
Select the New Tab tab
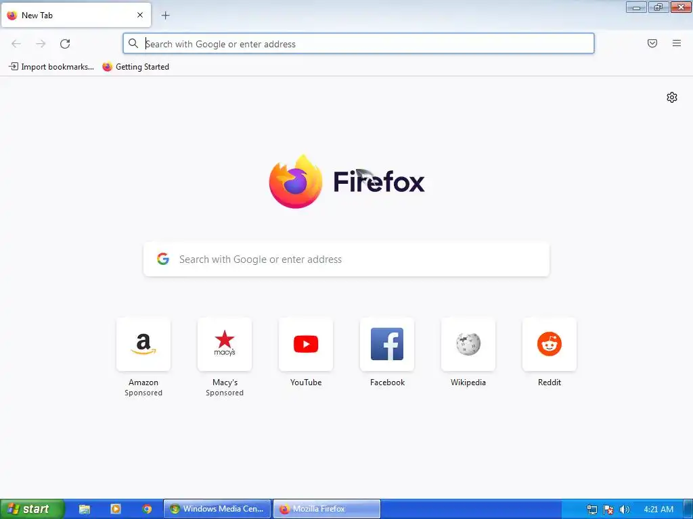(x=76, y=15)
